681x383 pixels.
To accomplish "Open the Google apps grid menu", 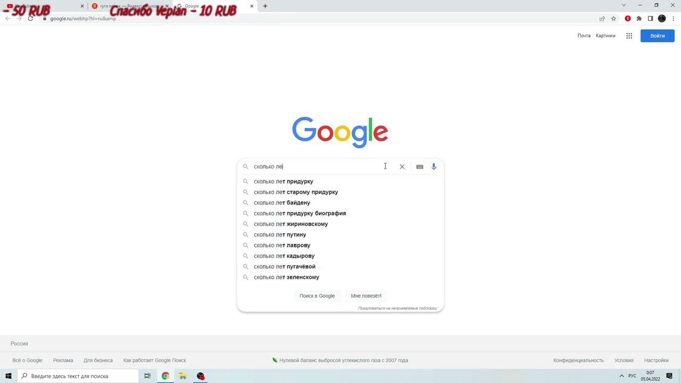I will [629, 36].
